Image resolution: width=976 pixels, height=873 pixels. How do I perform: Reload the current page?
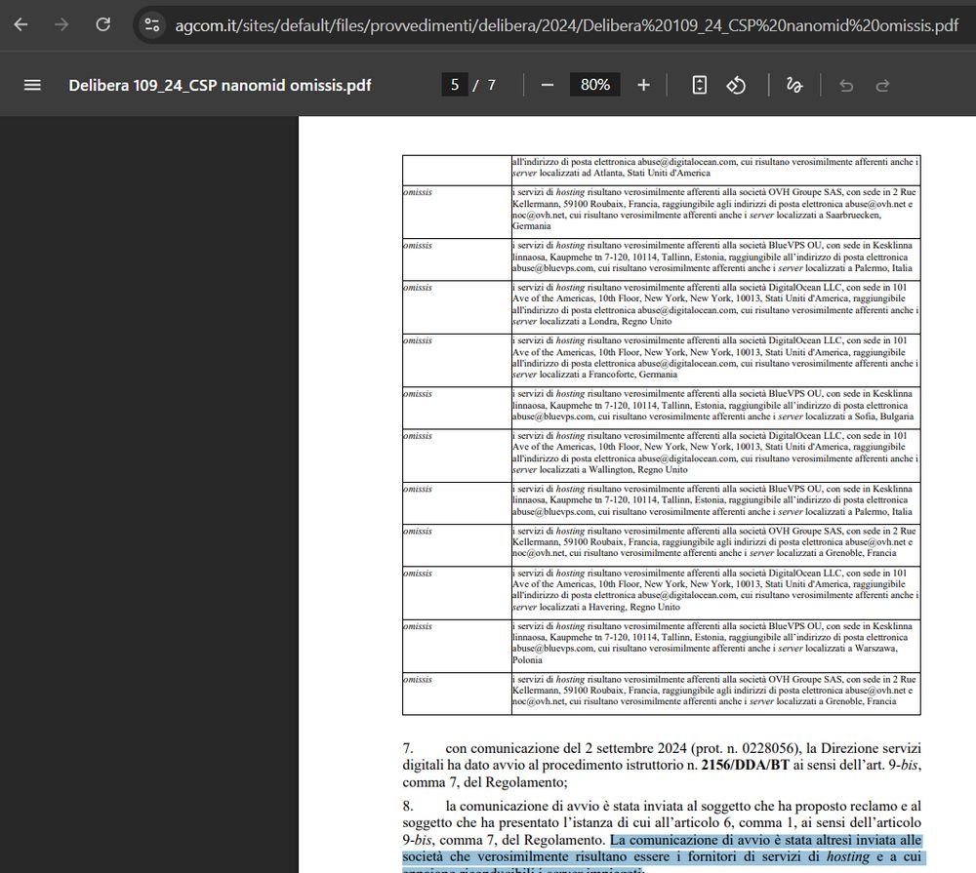tap(102, 24)
